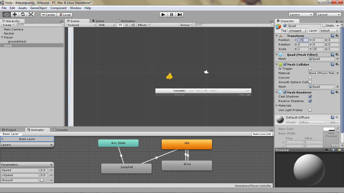Disable Cast Shadows on the Mesh Renderer
This screenshot has height=193, width=344.
310,96
